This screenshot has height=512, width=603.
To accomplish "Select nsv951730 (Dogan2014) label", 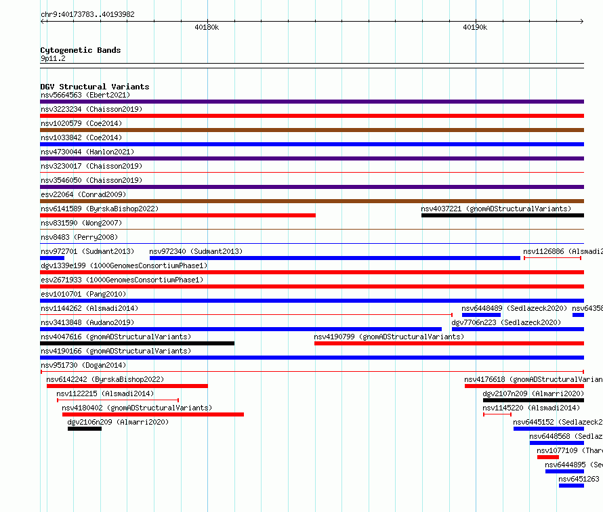I will 83,365.
